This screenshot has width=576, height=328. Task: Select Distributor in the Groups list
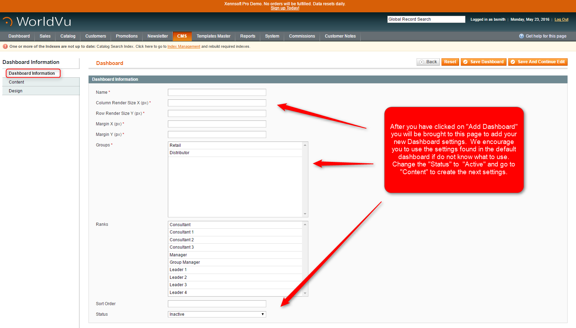pos(179,153)
